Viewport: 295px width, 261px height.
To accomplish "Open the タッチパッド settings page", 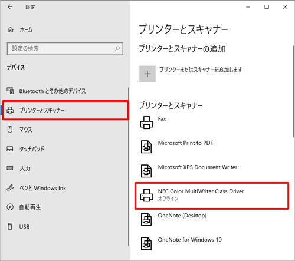I will coord(32,149).
